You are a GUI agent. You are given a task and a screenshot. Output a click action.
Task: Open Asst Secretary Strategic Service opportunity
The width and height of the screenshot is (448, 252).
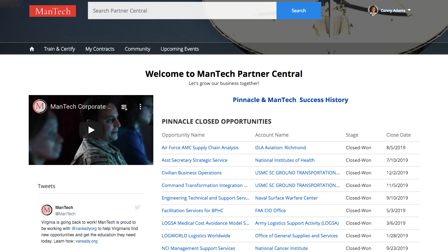(195, 160)
